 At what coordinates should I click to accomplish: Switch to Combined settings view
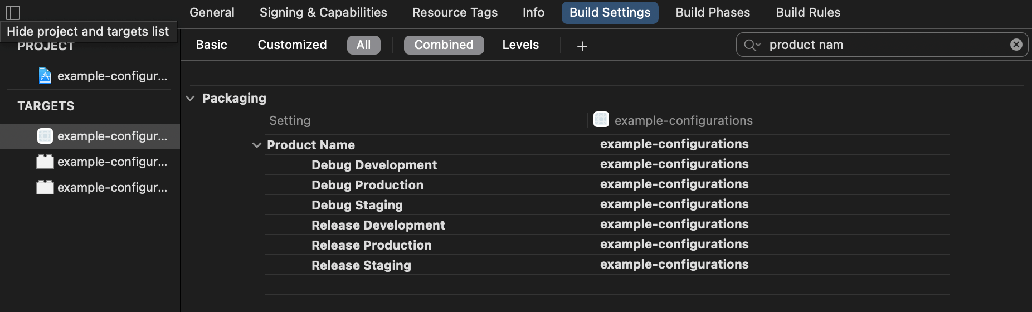444,45
